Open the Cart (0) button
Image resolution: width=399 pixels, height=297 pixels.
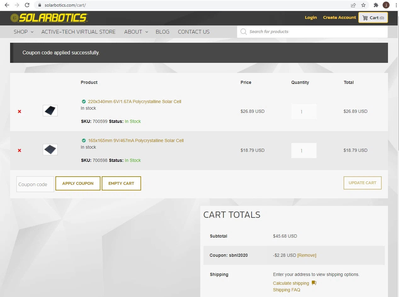pyautogui.click(x=373, y=18)
